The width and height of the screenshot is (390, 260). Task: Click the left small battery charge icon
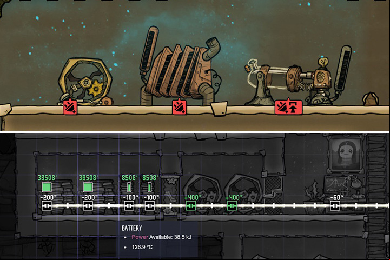(x=129, y=187)
